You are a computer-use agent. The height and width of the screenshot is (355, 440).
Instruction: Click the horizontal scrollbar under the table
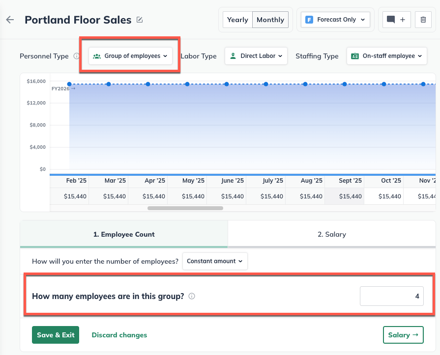pyautogui.click(x=185, y=208)
